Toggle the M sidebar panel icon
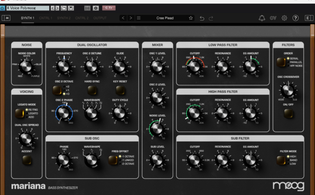The image size is (315, 195). pyautogui.click(x=6, y=18)
